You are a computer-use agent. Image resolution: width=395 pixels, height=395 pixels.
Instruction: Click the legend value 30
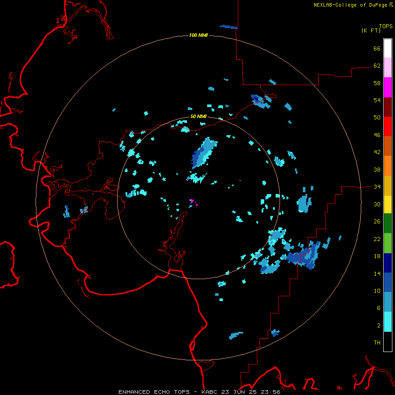pos(377,204)
